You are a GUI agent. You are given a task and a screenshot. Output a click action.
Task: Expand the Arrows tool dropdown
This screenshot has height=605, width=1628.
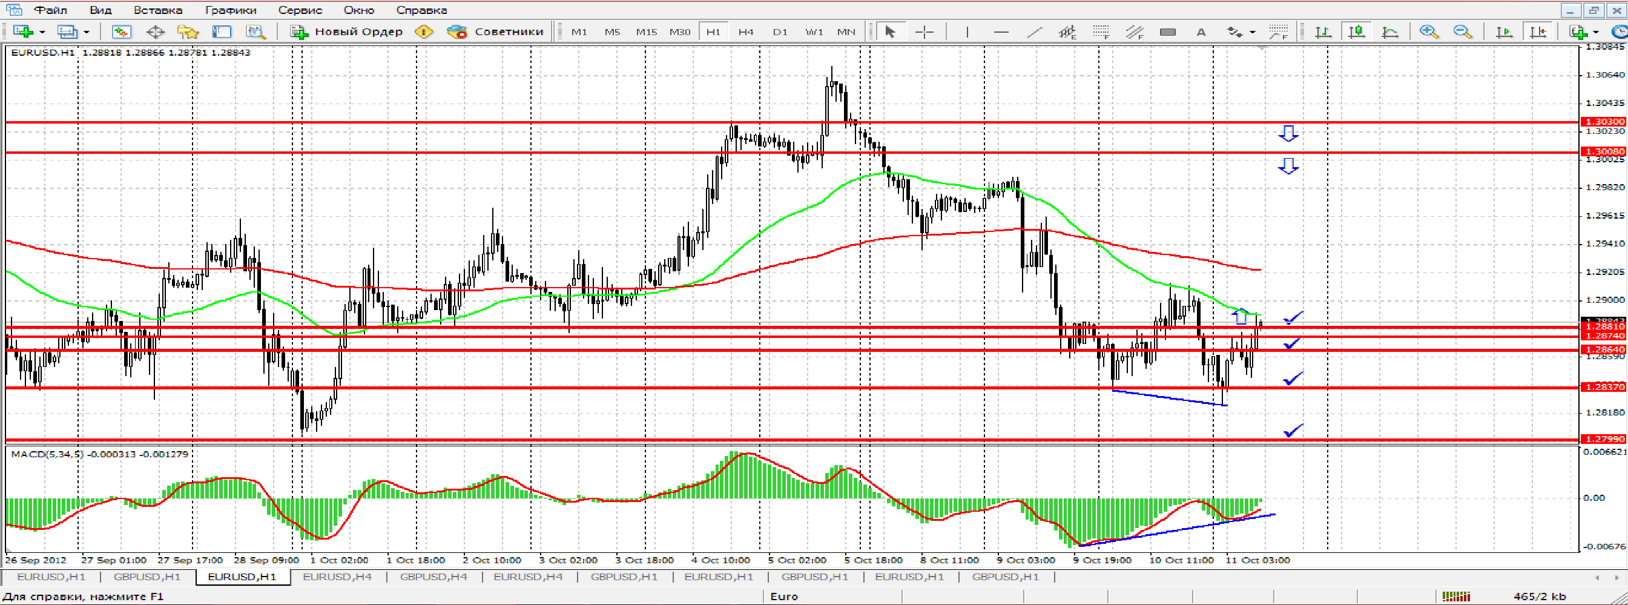[x=1253, y=31]
